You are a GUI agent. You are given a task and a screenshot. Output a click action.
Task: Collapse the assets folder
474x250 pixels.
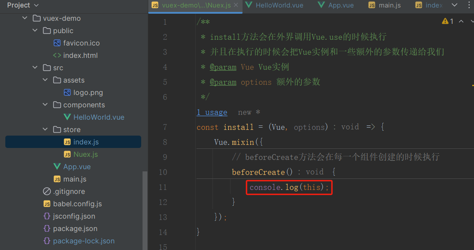pyautogui.click(x=45, y=80)
